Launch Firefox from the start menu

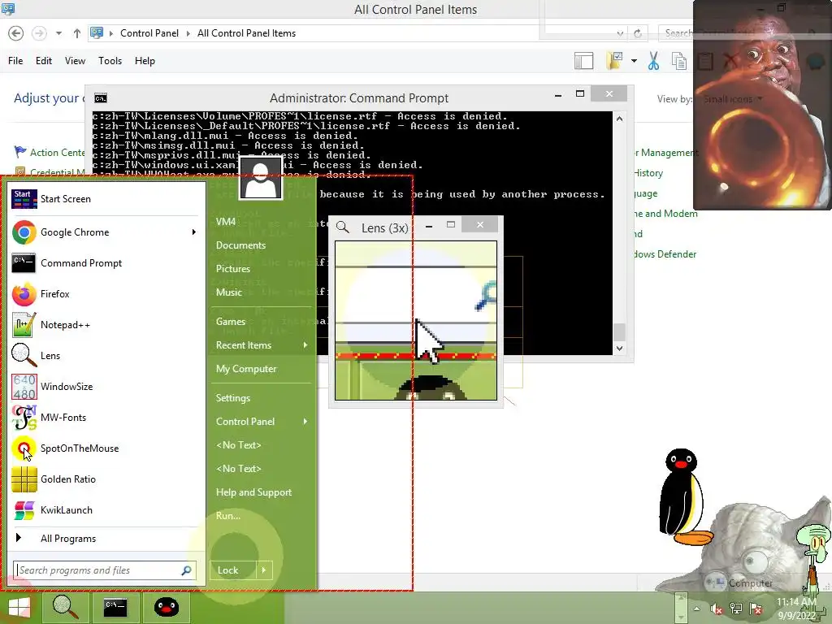tap(106, 293)
